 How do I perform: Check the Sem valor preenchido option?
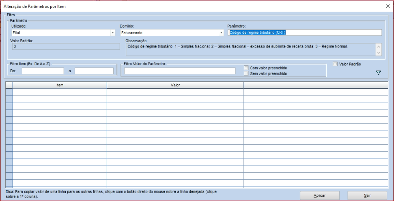tap(246, 73)
